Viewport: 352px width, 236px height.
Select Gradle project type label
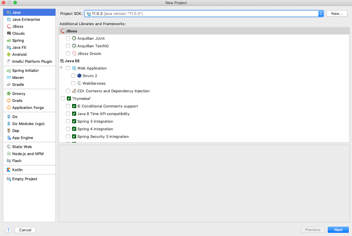18,84
